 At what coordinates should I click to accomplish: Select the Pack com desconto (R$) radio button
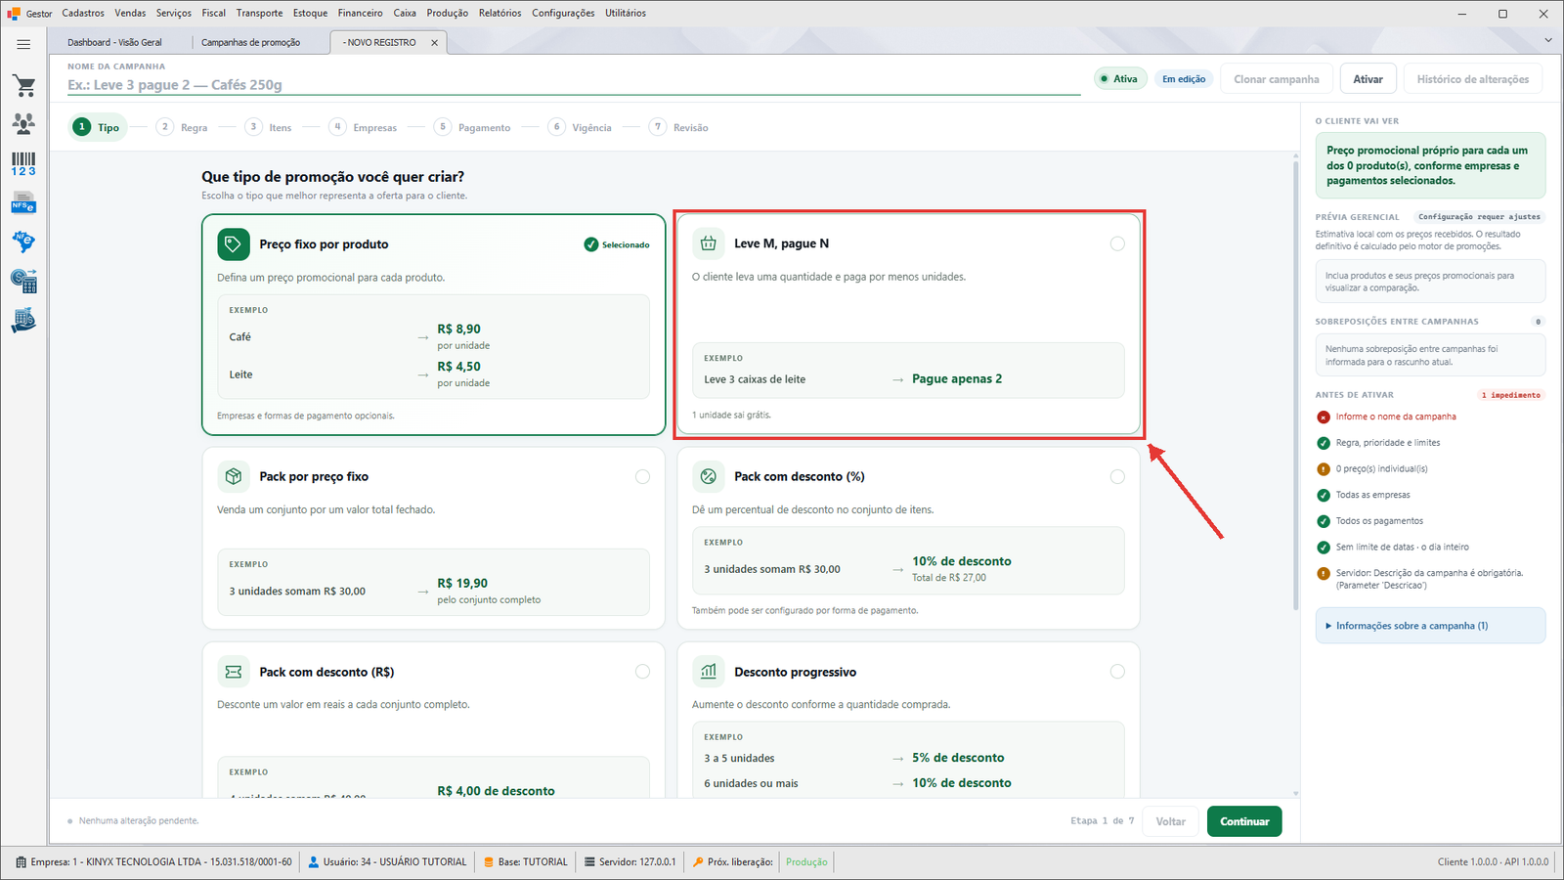(x=642, y=672)
